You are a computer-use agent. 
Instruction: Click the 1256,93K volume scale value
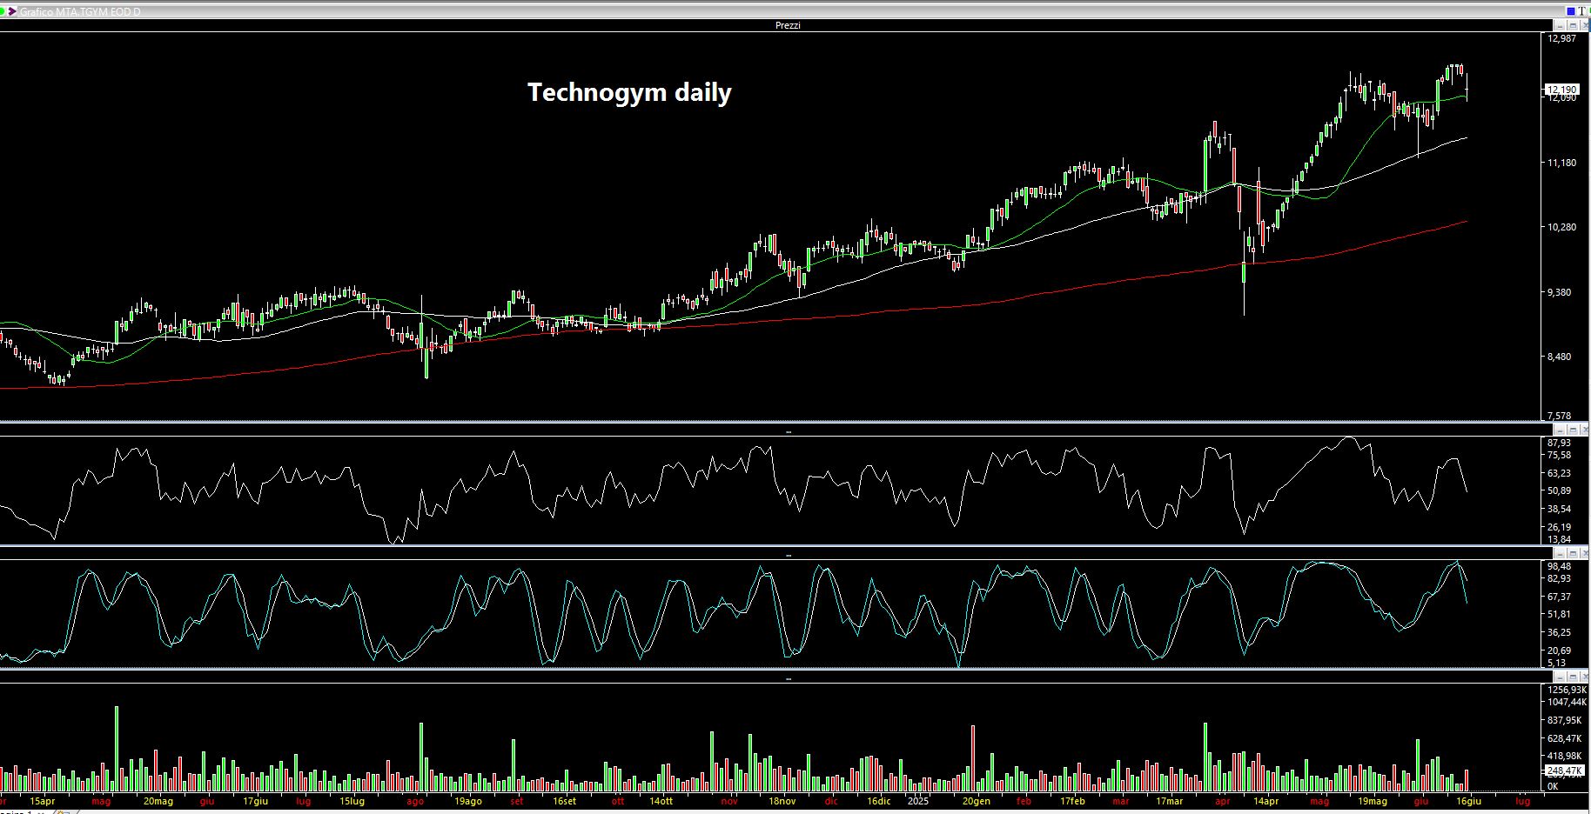(1567, 690)
